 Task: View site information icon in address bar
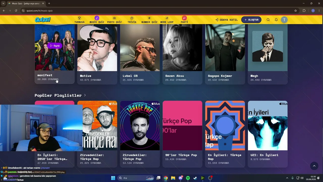coord(23,11)
